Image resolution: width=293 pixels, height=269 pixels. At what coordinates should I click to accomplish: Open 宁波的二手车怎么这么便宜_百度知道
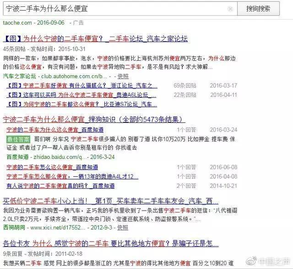(x=52, y=167)
